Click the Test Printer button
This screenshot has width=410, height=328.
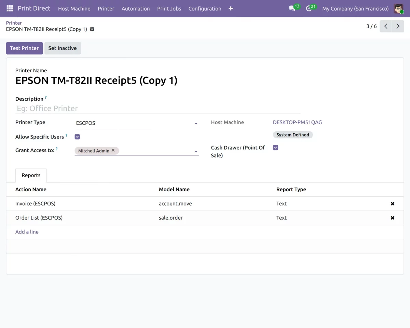pyautogui.click(x=24, y=48)
